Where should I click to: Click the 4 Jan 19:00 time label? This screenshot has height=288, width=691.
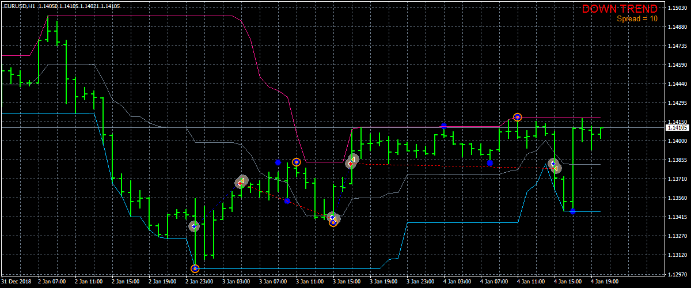coord(605,283)
